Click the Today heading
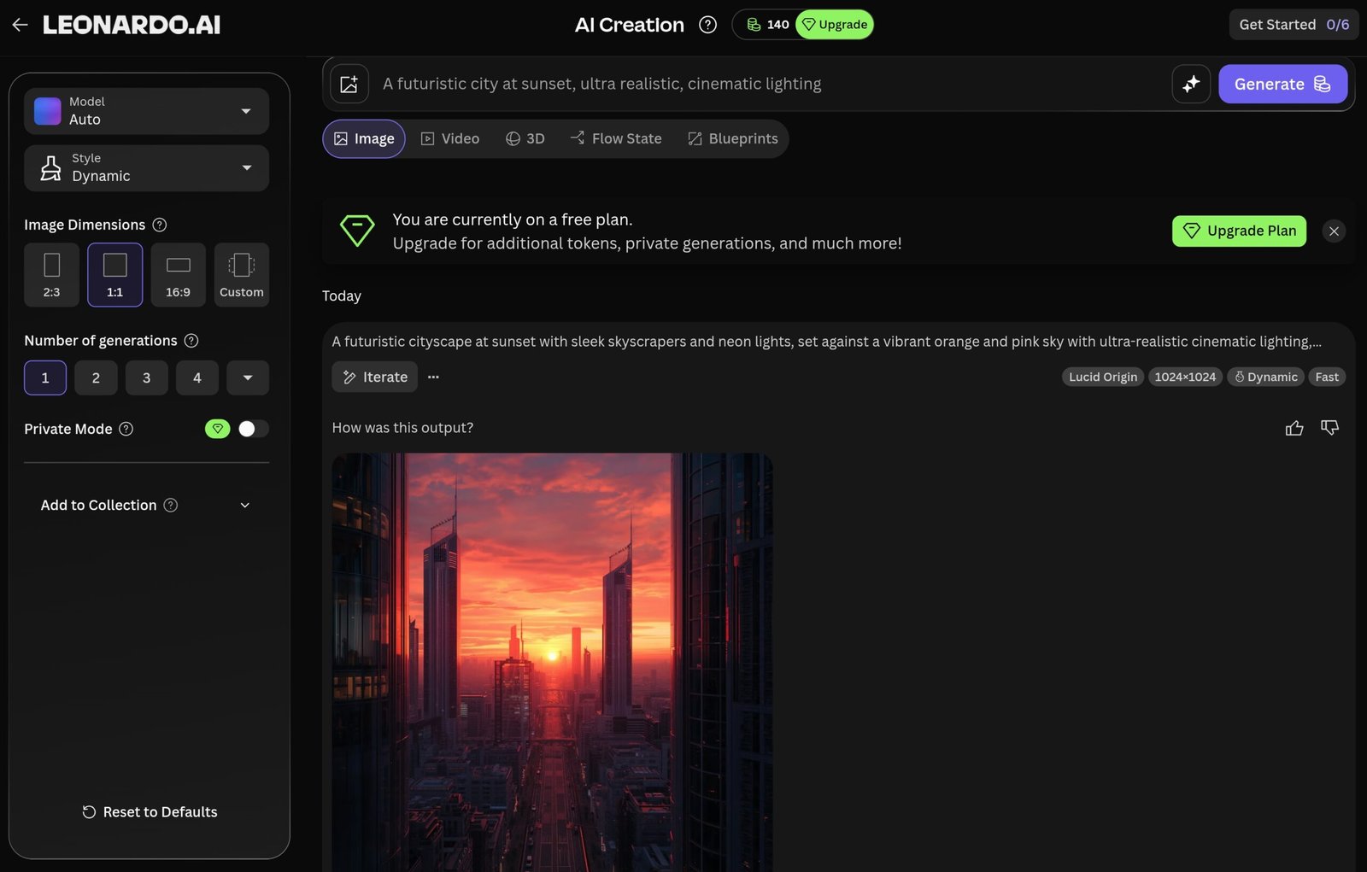The height and width of the screenshot is (872, 1367). (x=342, y=296)
